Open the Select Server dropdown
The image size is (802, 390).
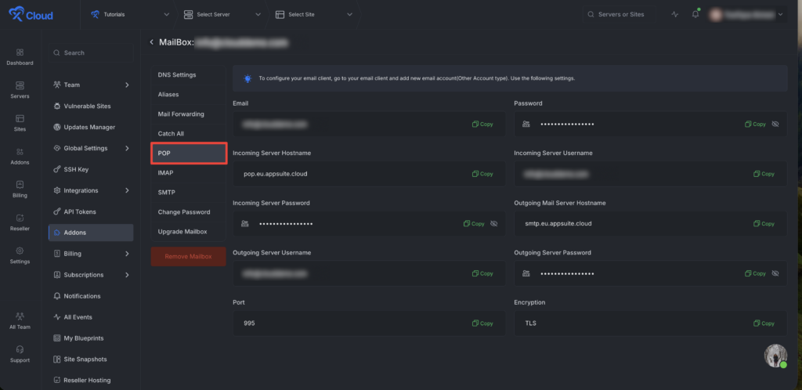[x=222, y=14]
